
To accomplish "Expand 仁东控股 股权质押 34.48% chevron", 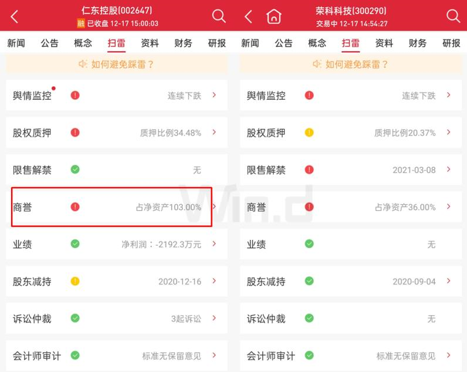I will tap(214, 132).
